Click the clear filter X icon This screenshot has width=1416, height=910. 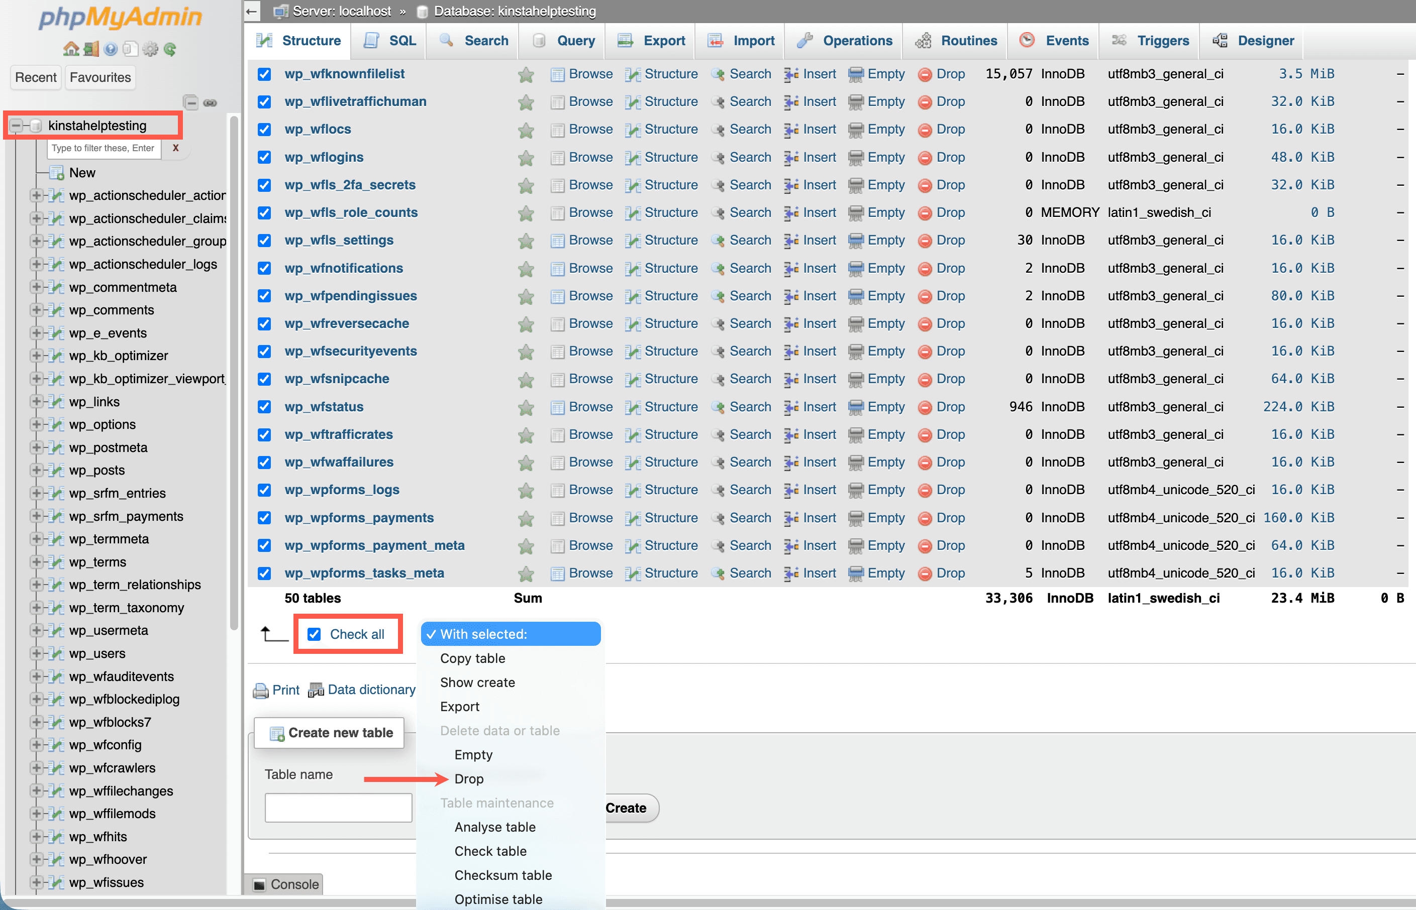coord(175,148)
